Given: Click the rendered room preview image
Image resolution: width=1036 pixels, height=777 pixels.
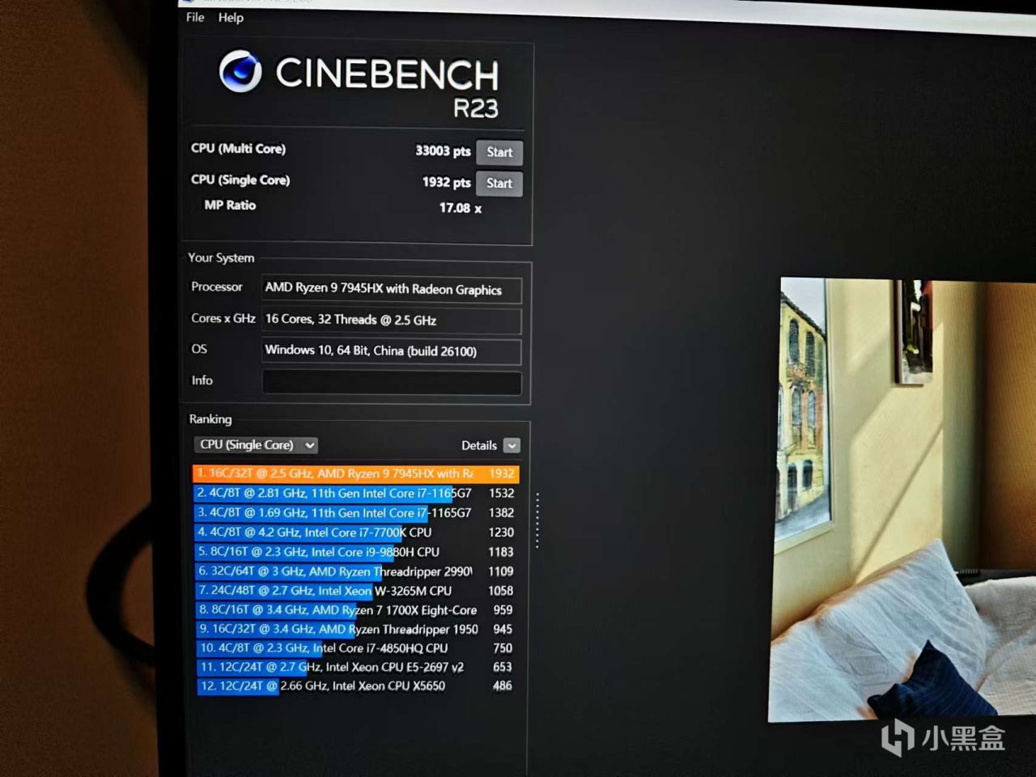Looking at the screenshot, I should tap(902, 499).
